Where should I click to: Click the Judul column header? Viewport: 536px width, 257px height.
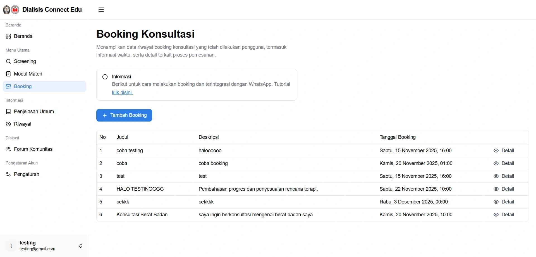[122, 137]
